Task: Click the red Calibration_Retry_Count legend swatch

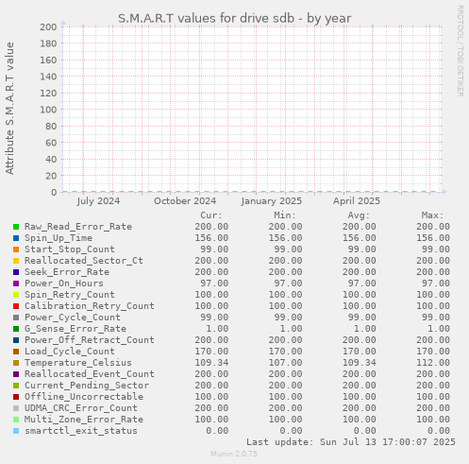Action: pyautogui.click(x=16, y=306)
